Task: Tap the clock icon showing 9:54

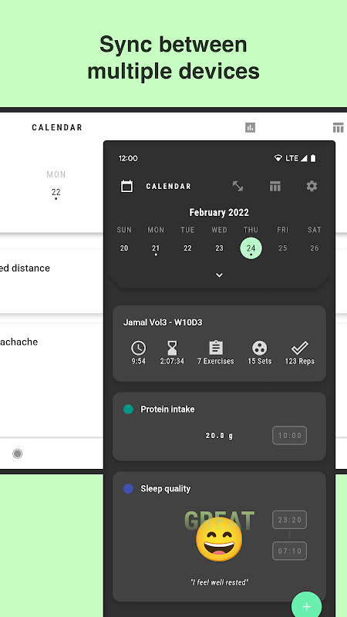Action: click(x=139, y=348)
